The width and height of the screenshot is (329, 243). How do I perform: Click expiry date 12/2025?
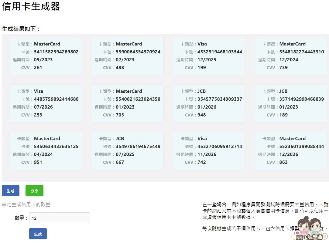[x=207, y=60]
